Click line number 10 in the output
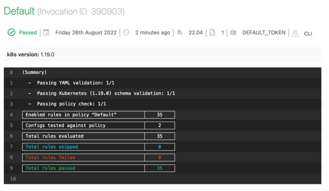 (x=13, y=179)
